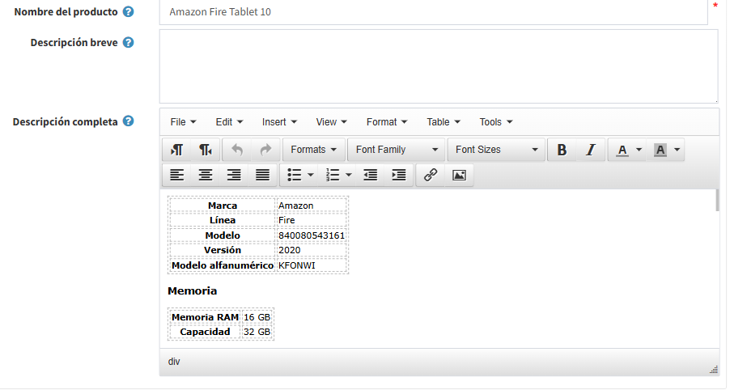The width and height of the screenshot is (730, 390).
Task: Open the text color picker arrow
Action: 639,150
